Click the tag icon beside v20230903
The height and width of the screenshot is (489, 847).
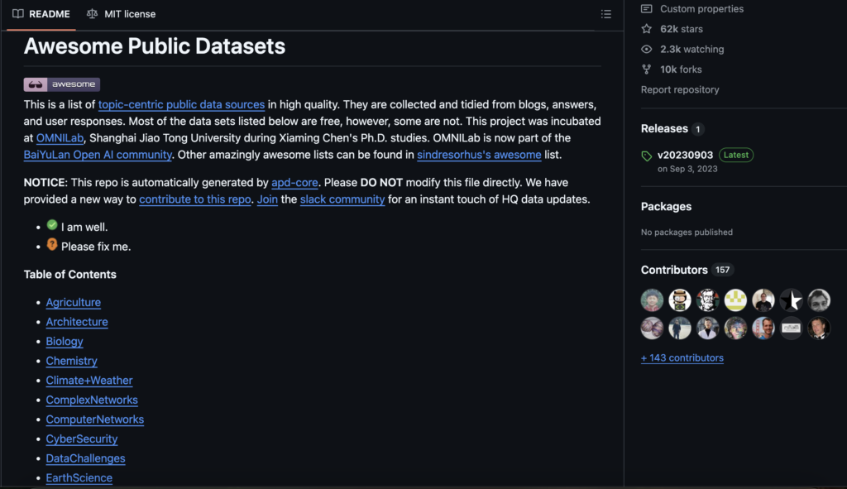[x=646, y=155]
